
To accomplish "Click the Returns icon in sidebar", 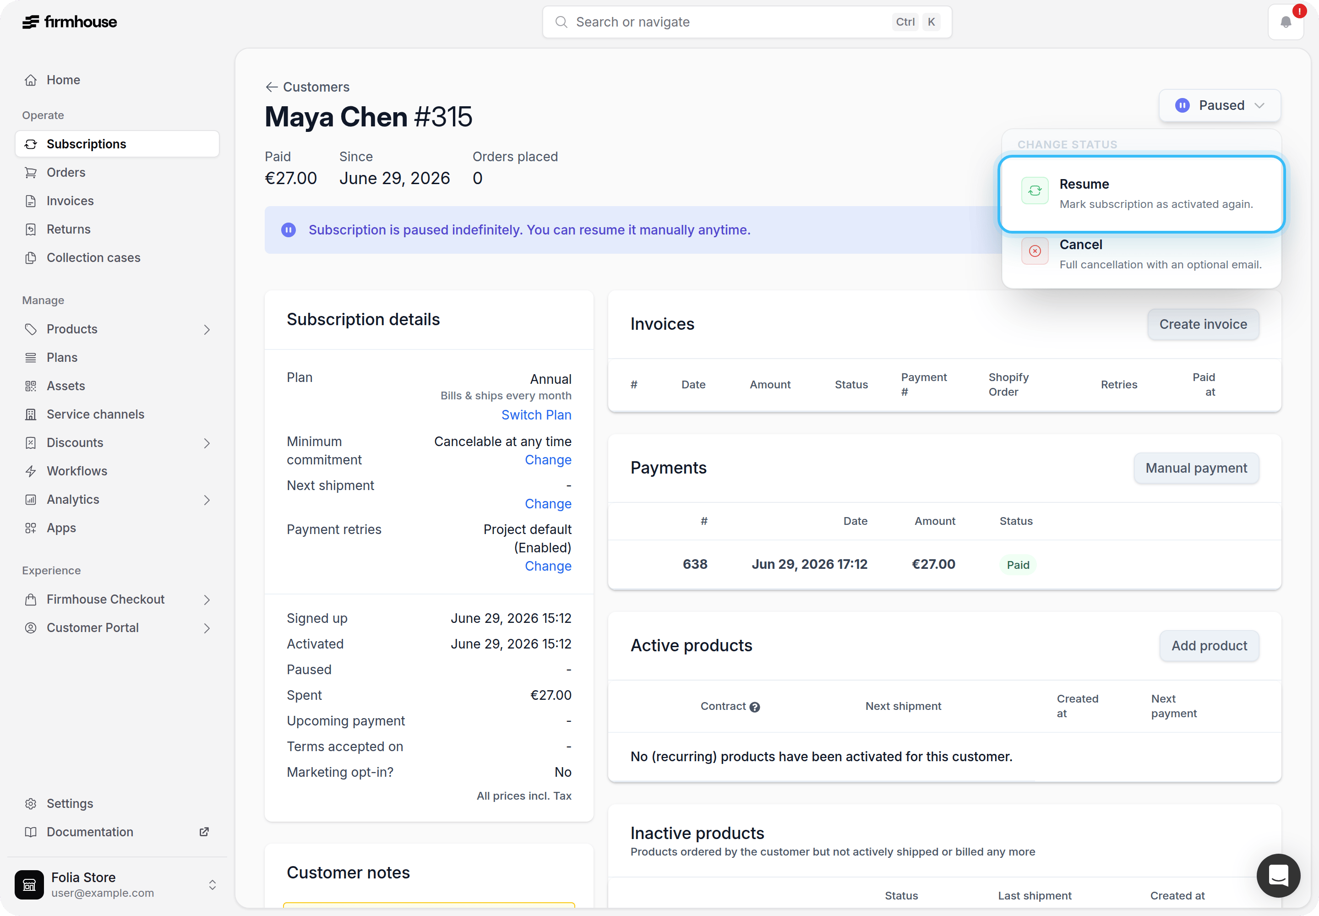I will click(x=31, y=229).
